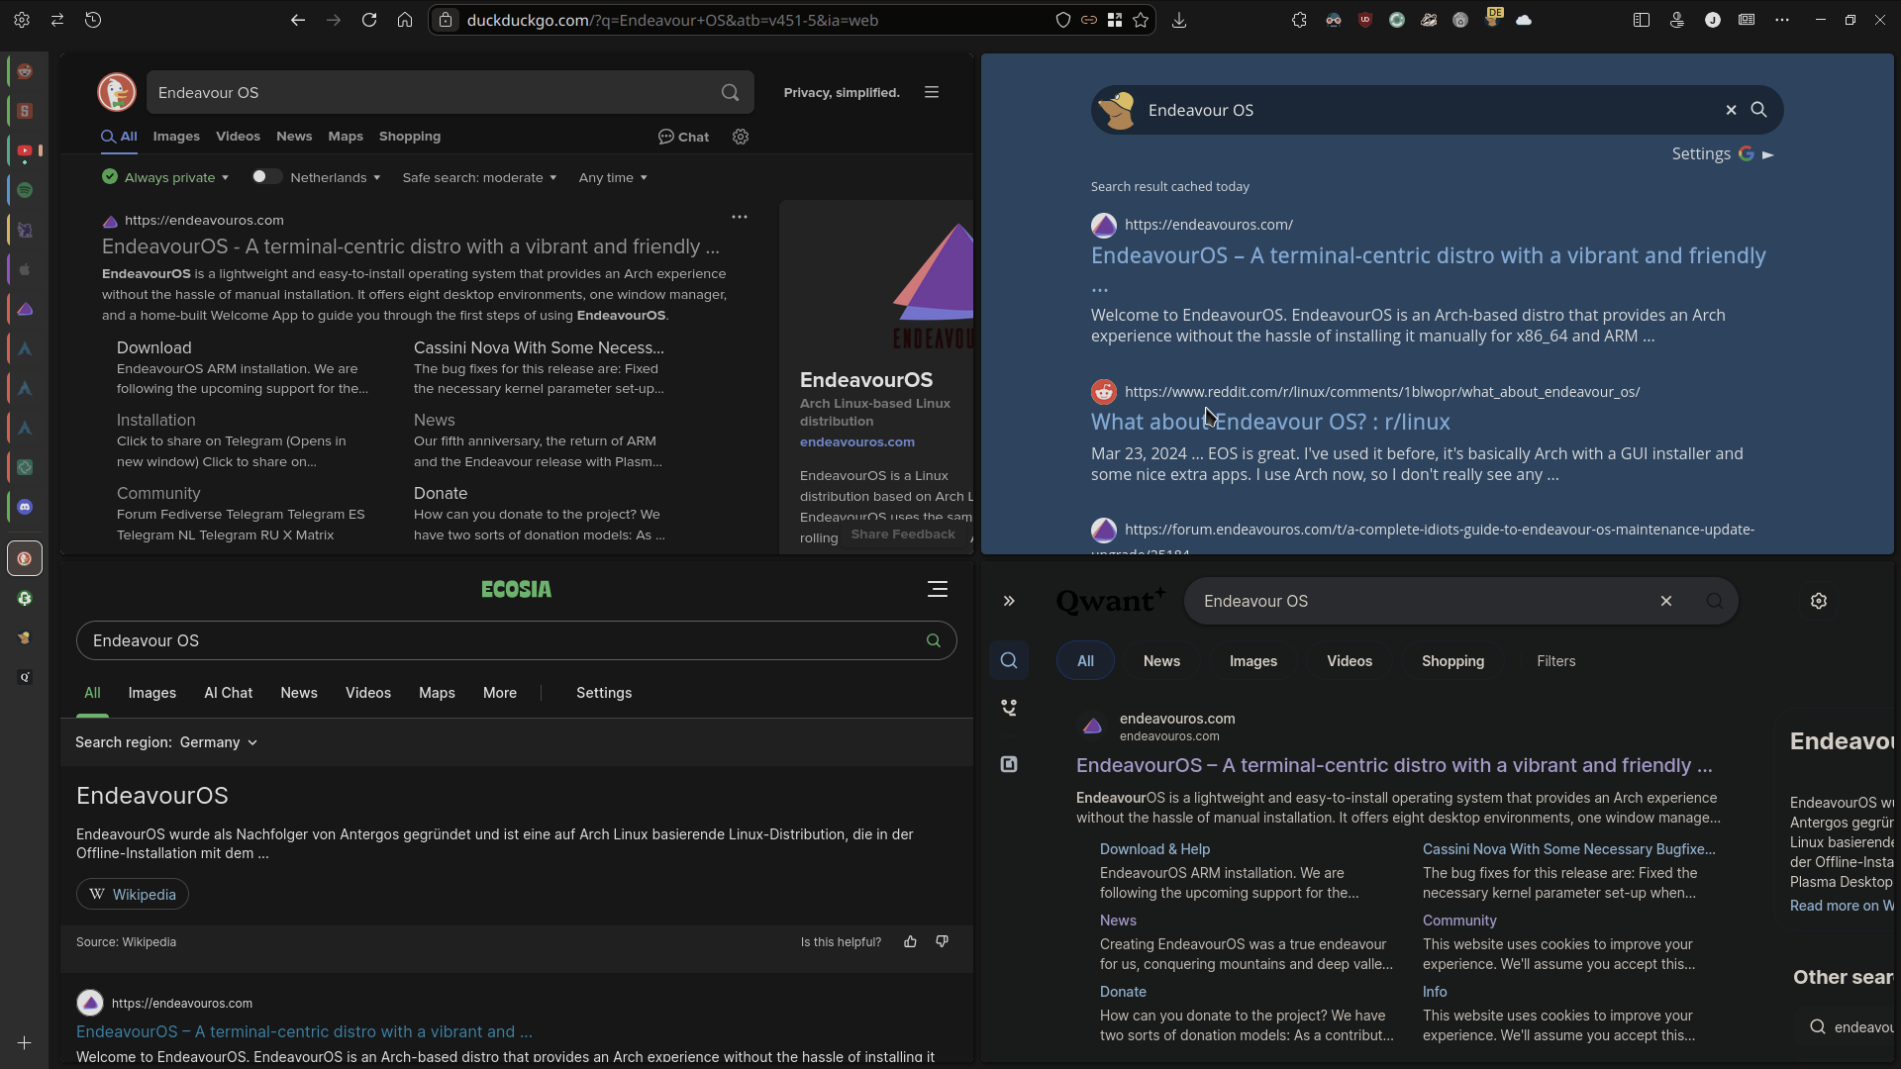Open the Ecosia AI Chat tab
Image resolution: width=1901 pixels, height=1069 pixels.
229,693
